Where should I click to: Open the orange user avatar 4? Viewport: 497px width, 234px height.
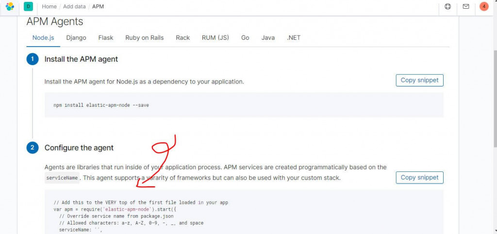[x=484, y=6]
